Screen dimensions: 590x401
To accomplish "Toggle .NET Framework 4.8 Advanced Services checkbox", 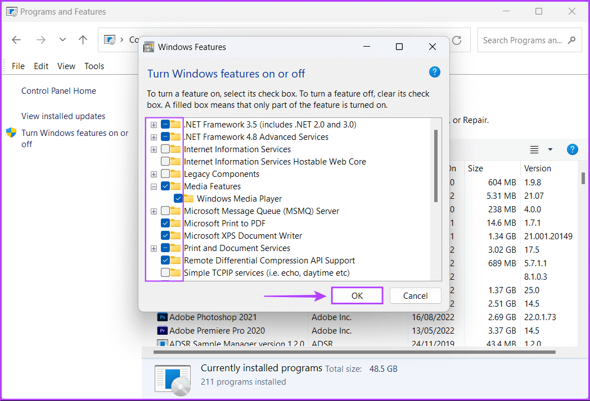I will coord(165,137).
